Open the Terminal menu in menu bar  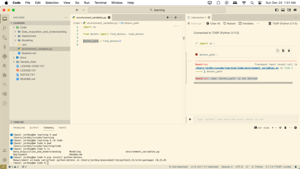[100, 3]
